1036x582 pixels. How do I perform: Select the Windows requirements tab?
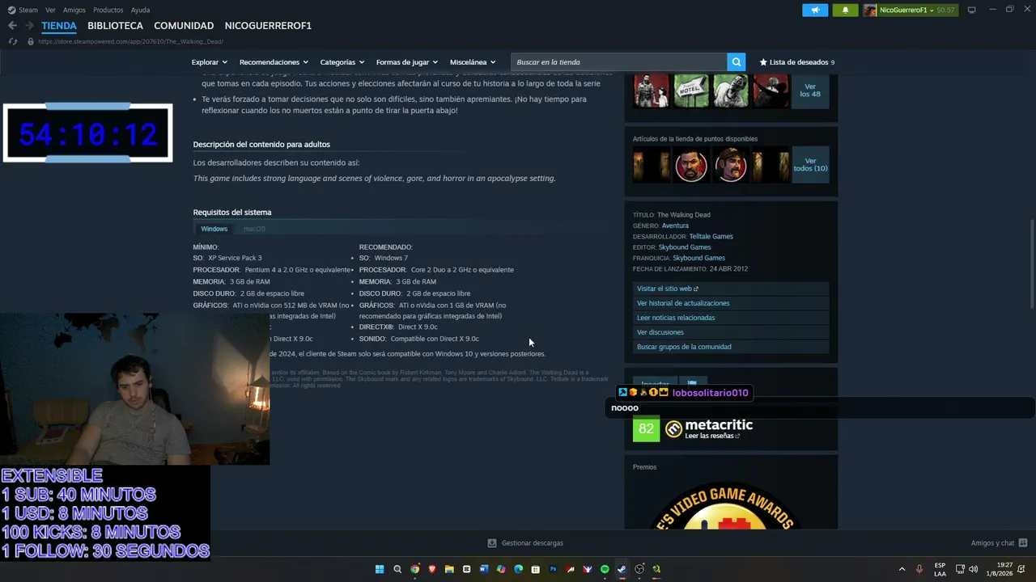point(214,229)
